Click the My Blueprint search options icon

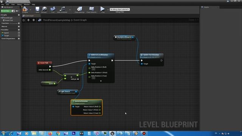(13, 11)
